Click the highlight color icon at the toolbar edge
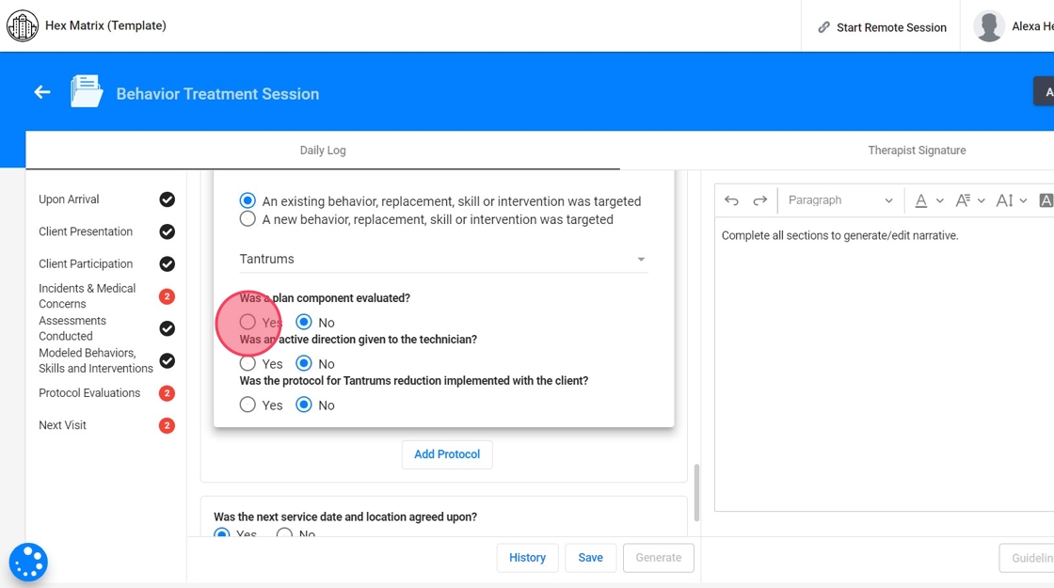Viewport: 1054px width, 588px height. (x=1046, y=200)
